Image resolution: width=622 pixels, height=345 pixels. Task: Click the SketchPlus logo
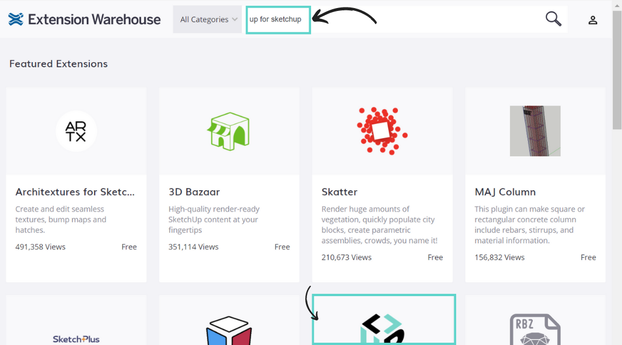coord(76,339)
